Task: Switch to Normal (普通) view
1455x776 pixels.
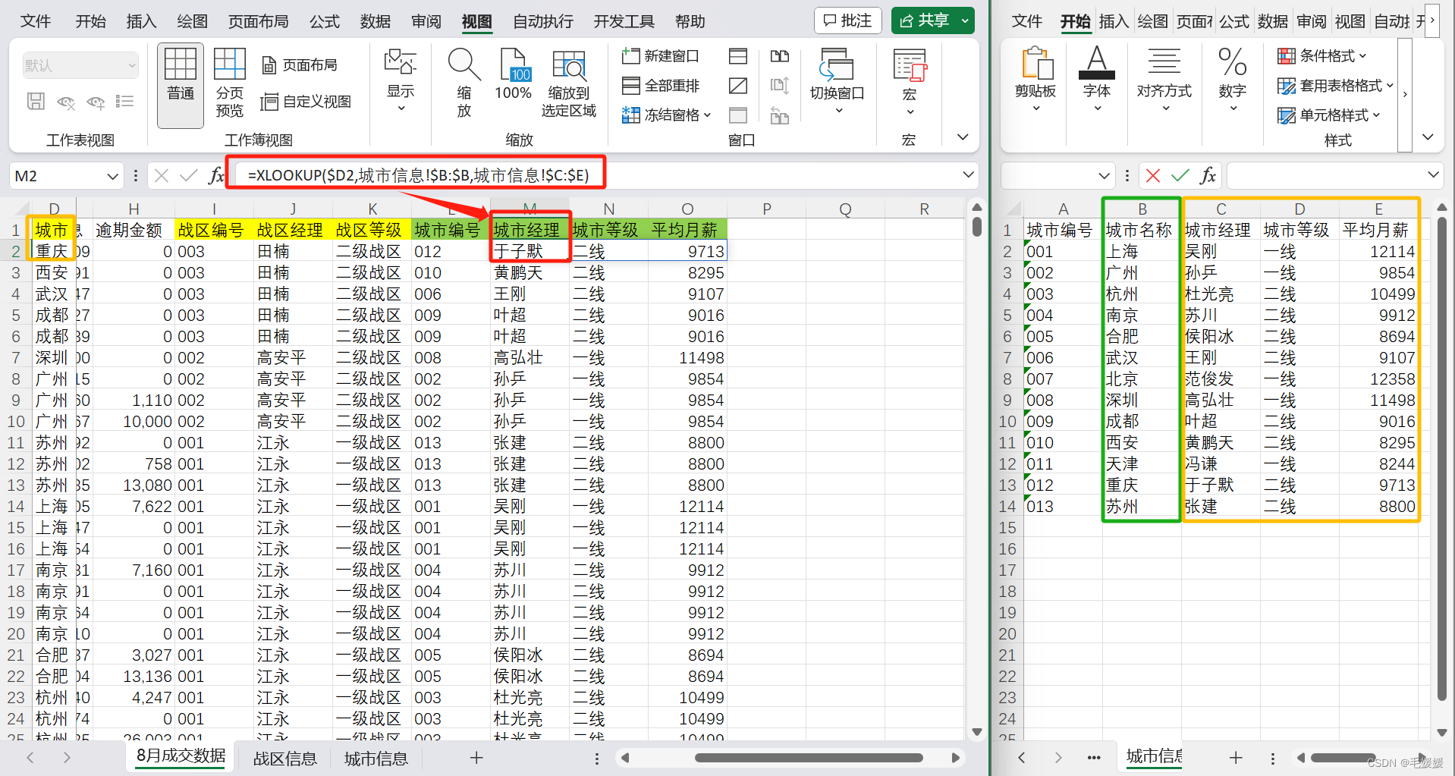Action: click(x=181, y=85)
